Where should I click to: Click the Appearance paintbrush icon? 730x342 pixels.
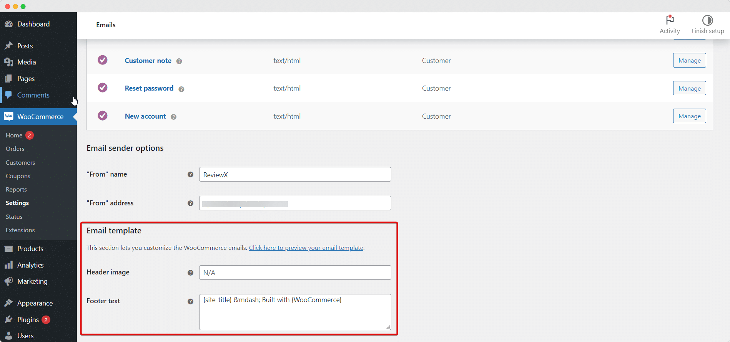(x=8, y=303)
